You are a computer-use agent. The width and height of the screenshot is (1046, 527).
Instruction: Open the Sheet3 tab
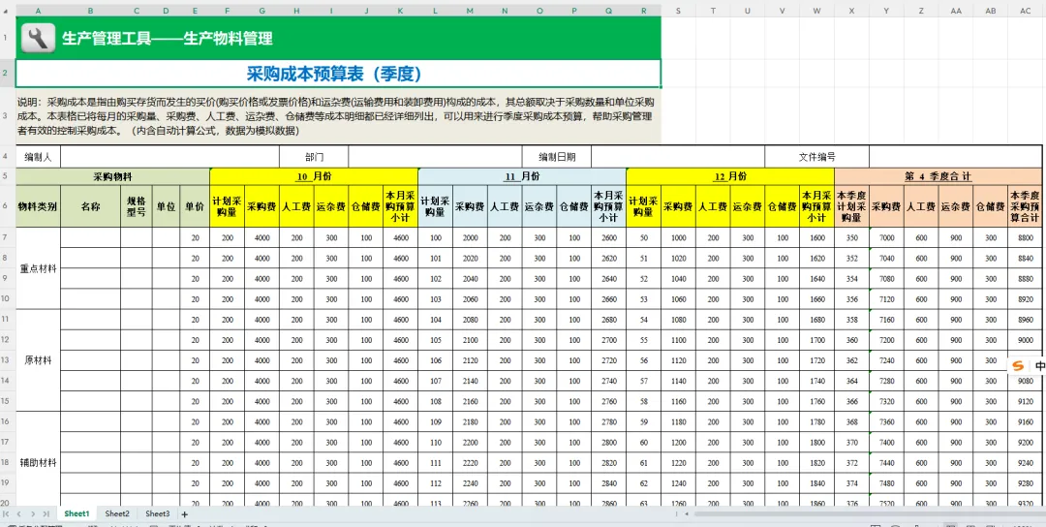click(158, 513)
